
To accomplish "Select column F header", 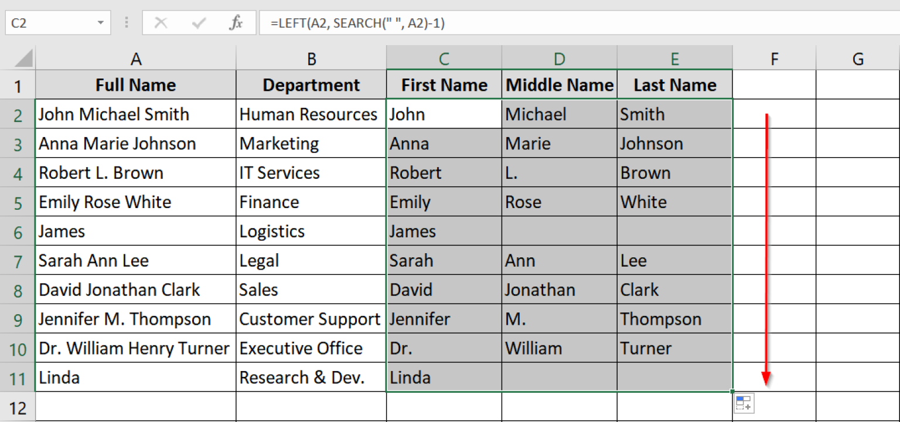I will tap(774, 59).
